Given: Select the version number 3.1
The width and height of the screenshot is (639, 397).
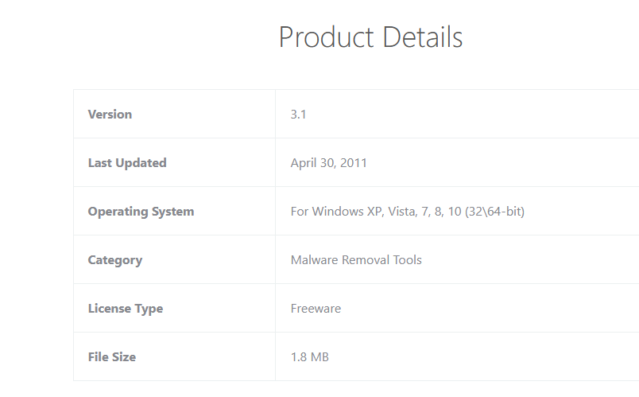Looking at the screenshot, I should (x=299, y=115).
